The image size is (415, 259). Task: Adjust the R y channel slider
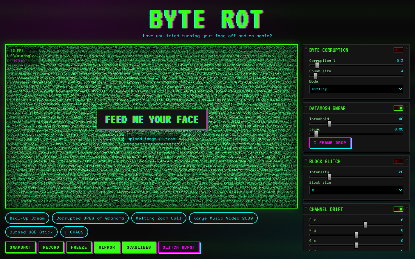[x=356, y=235]
